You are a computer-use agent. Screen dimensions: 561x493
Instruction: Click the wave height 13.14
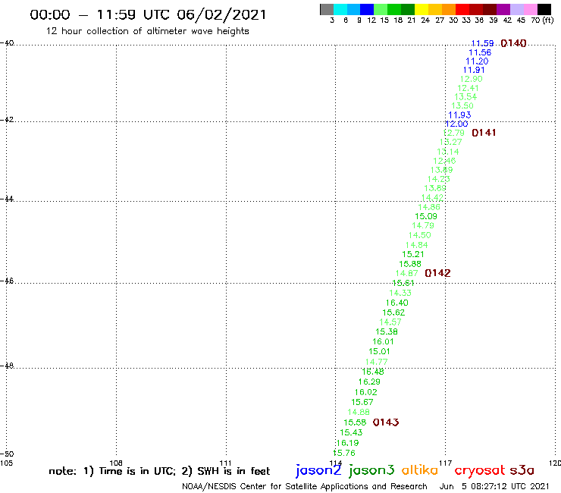[447, 152]
